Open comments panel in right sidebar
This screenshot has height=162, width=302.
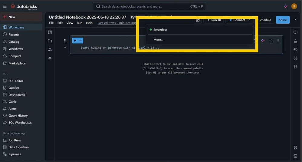pyautogui.click(x=295, y=32)
